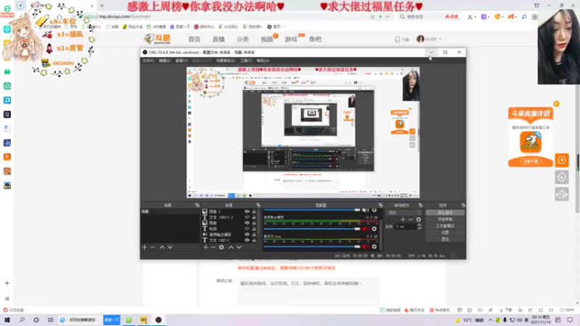Open the View menu in OBS
The height and width of the screenshot is (326, 580).
[x=181, y=60]
